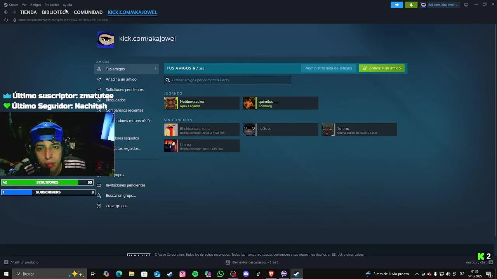Open Tute friend avatar

pyautogui.click(x=328, y=130)
